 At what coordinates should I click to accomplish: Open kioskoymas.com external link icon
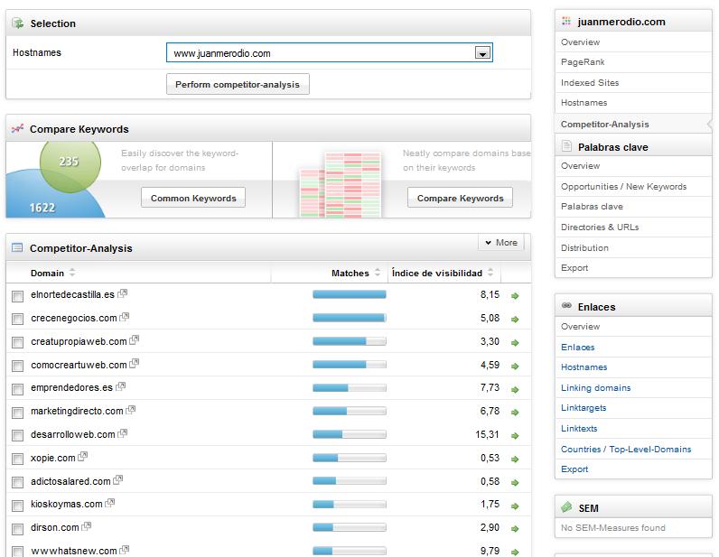[109, 503]
